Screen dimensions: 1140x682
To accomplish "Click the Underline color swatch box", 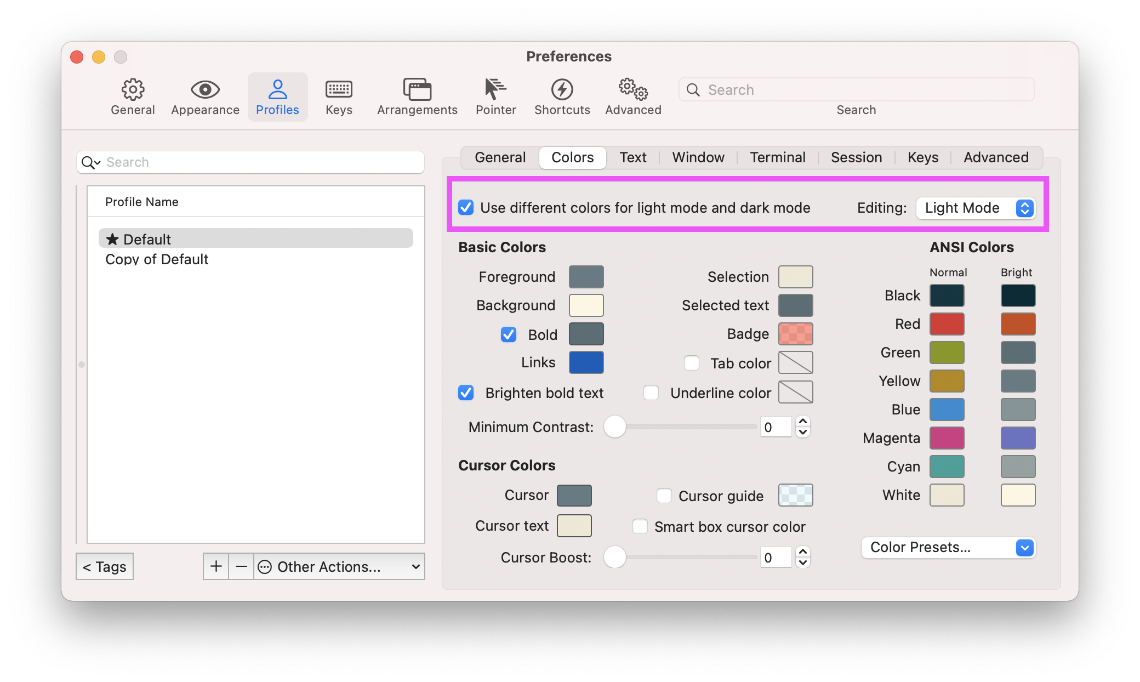I will point(796,392).
